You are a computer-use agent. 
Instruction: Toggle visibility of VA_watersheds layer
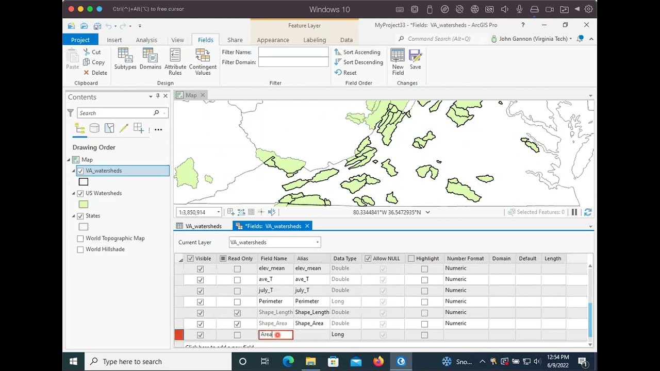pyautogui.click(x=80, y=171)
